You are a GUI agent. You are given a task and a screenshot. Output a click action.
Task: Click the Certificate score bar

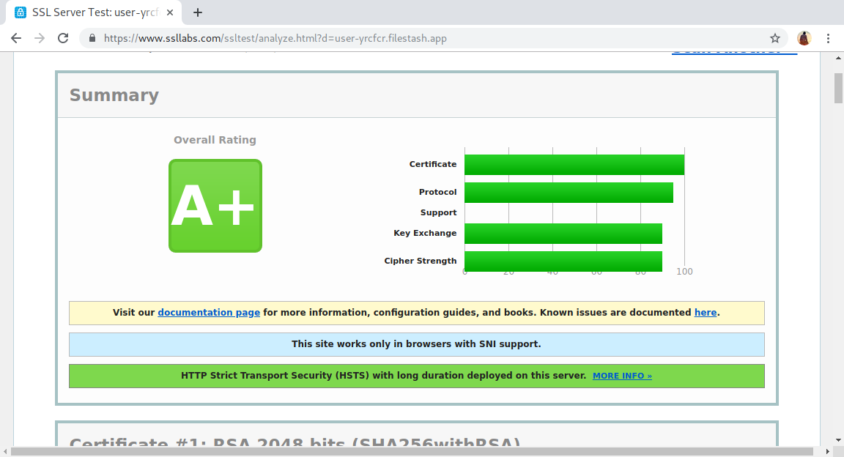(574, 165)
